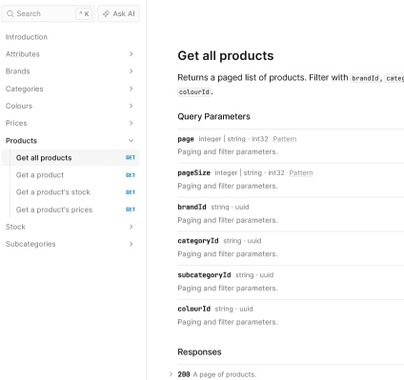
Task: Select the Products section label
Action: click(21, 140)
